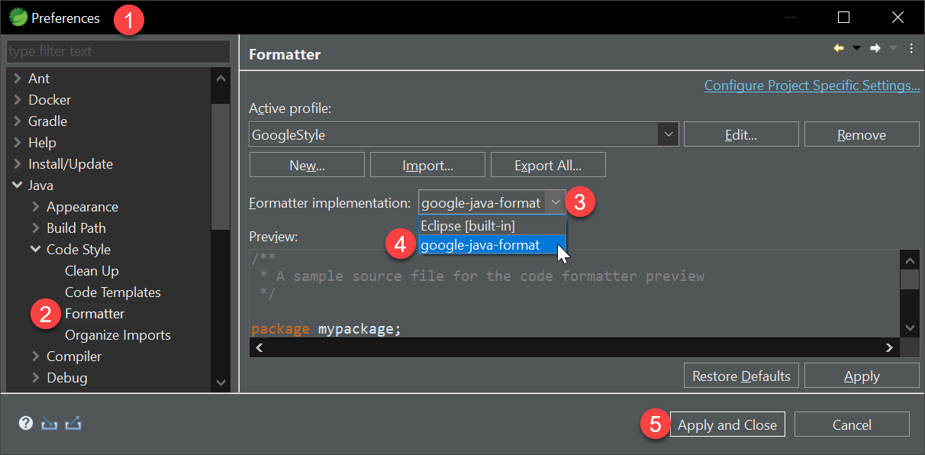Click the filter text input field
The height and width of the screenshot is (455, 925).
(118, 51)
